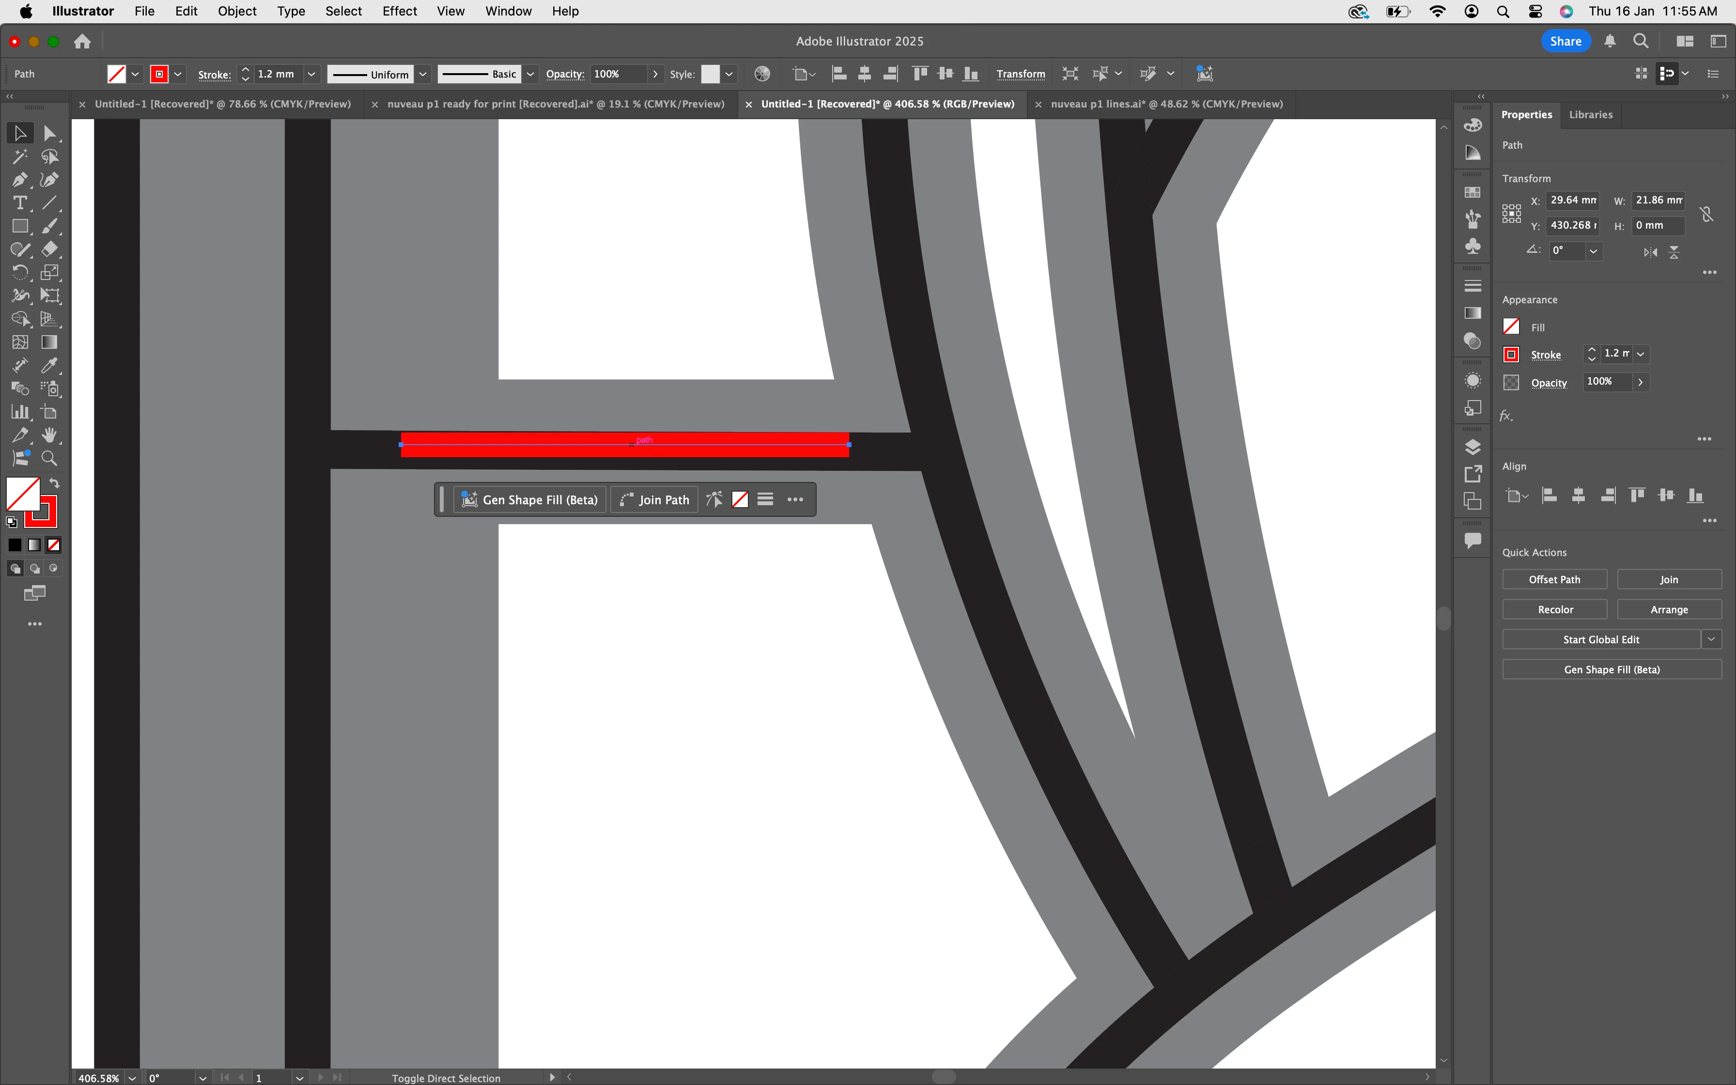The width and height of the screenshot is (1736, 1085).
Task: Click the Offset Path button
Action: (1554, 580)
